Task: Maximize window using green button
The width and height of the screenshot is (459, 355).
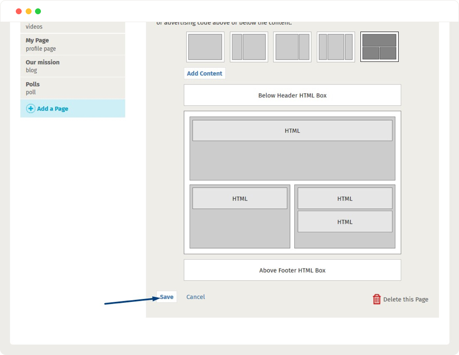Action: click(x=38, y=11)
